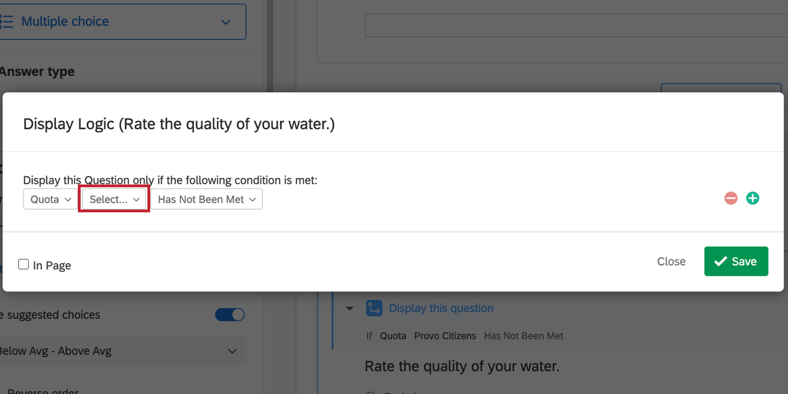Open the Select... quota picker dropdown
Viewport: 788px width, 394px height.
click(113, 199)
